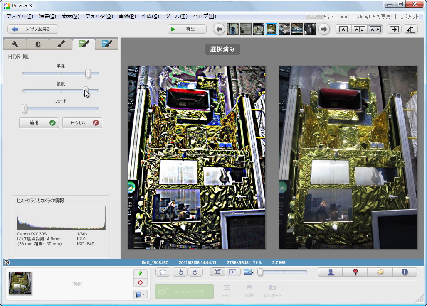This screenshot has width=427, height=306.
Task: Click the キャンセル cancel button
Action: click(82, 122)
